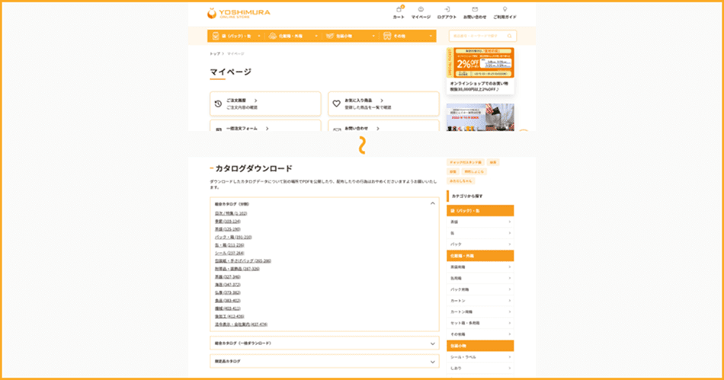724x380 pixels.
Task: Click the order history clock icon
Action: coord(218,104)
